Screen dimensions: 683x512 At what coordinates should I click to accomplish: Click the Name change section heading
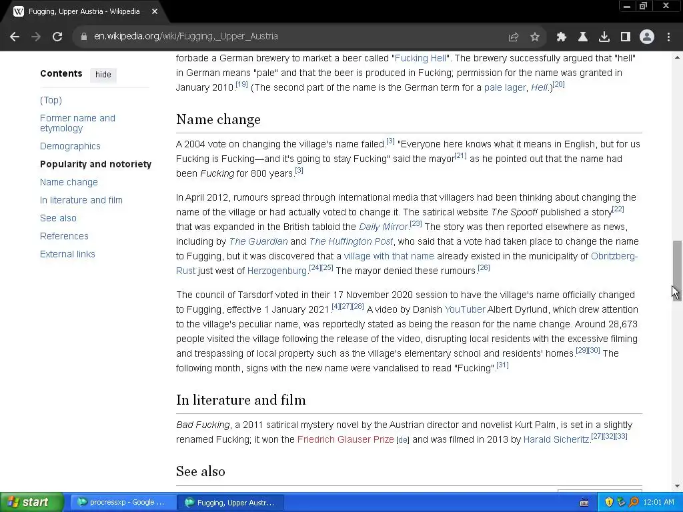pos(218,120)
